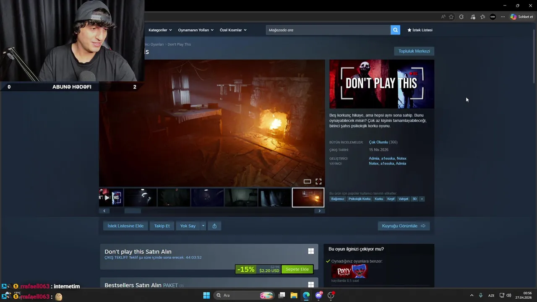This screenshot has width=537, height=302.
Task: Open the Don't Play This breadcrumb link
Action: (x=179, y=44)
